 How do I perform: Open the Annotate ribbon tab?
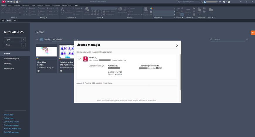click(x=17, y=5)
